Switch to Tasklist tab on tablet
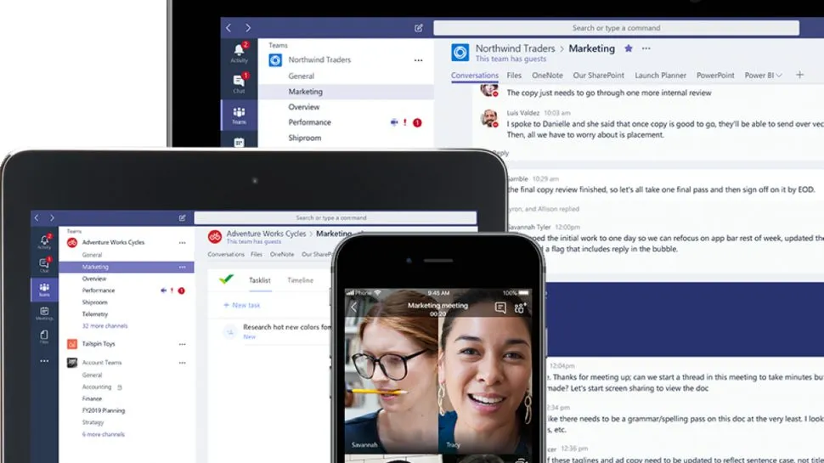 pyautogui.click(x=260, y=280)
